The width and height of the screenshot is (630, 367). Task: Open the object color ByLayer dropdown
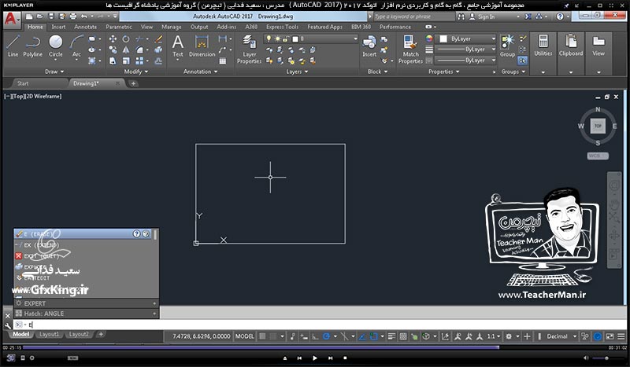[467, 39]
